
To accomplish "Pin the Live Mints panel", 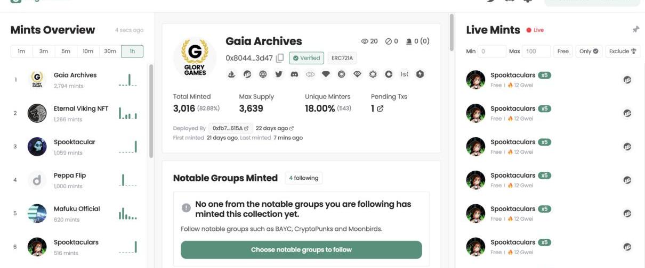I will pyautogui.click(x=635, y=30).
